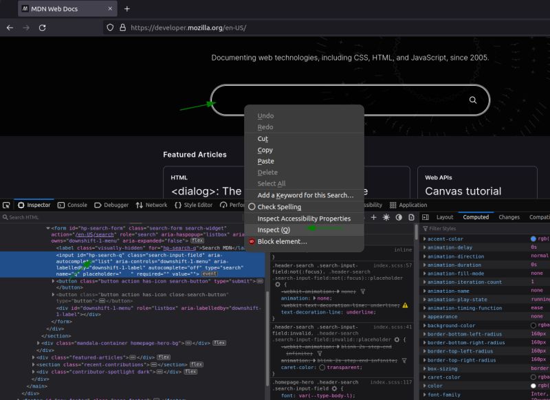Click the warning triangle beside webkit-text-decoration-line
The image size is (550, 400).
(405, 305)
